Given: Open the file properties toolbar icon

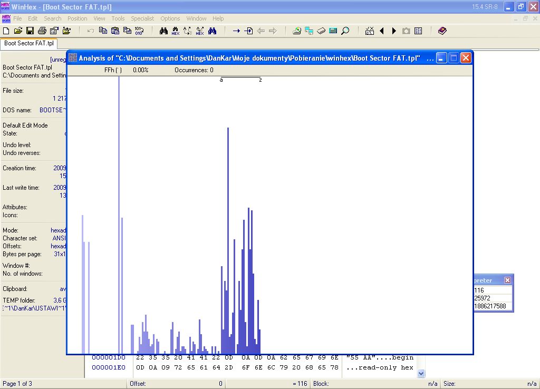Looking at the screenshot, I should click(x=54, y=31).
